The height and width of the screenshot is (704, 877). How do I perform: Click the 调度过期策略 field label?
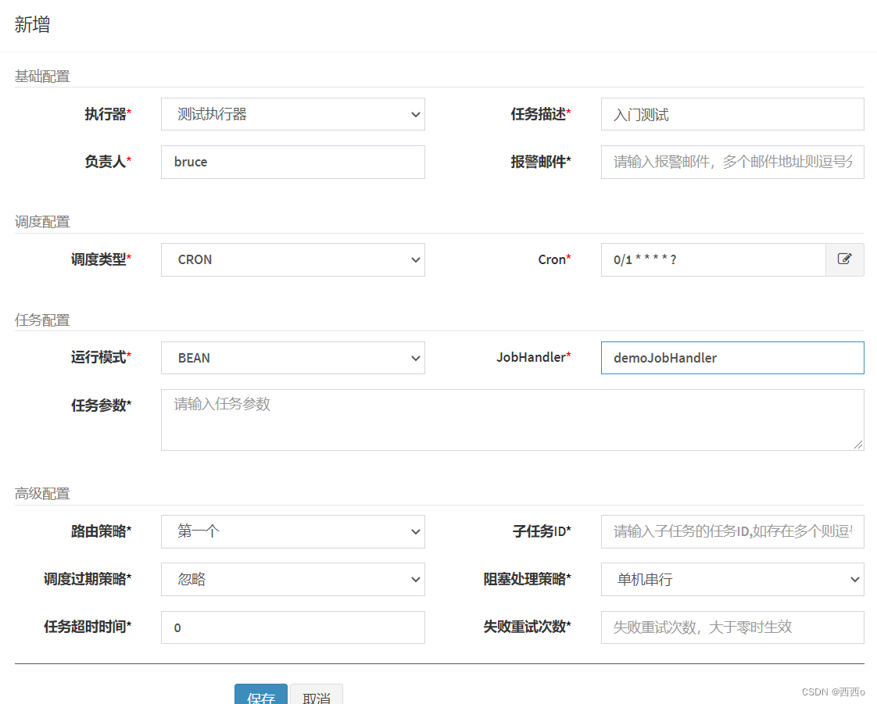88,579
